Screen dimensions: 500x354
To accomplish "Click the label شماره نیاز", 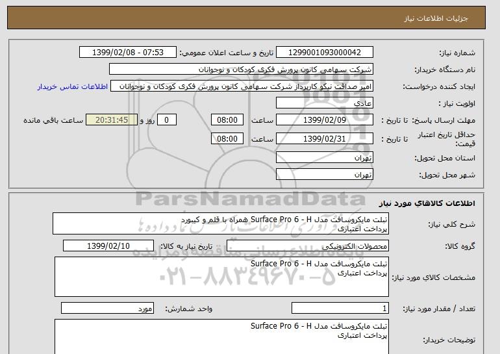I will pyautogui.click(x=457, y=53).
